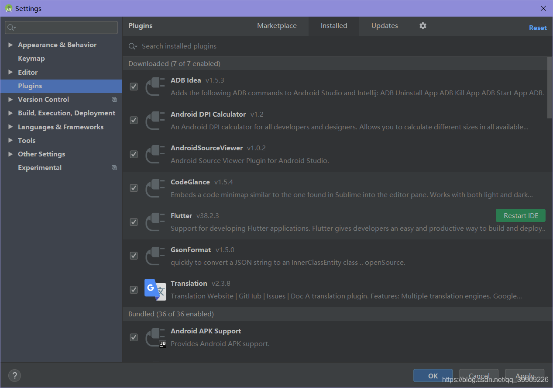Click the search magnifier in installed plugins search

132,46
